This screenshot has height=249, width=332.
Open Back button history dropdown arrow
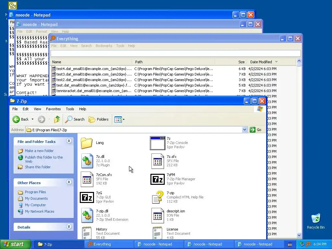click(32, 119)
